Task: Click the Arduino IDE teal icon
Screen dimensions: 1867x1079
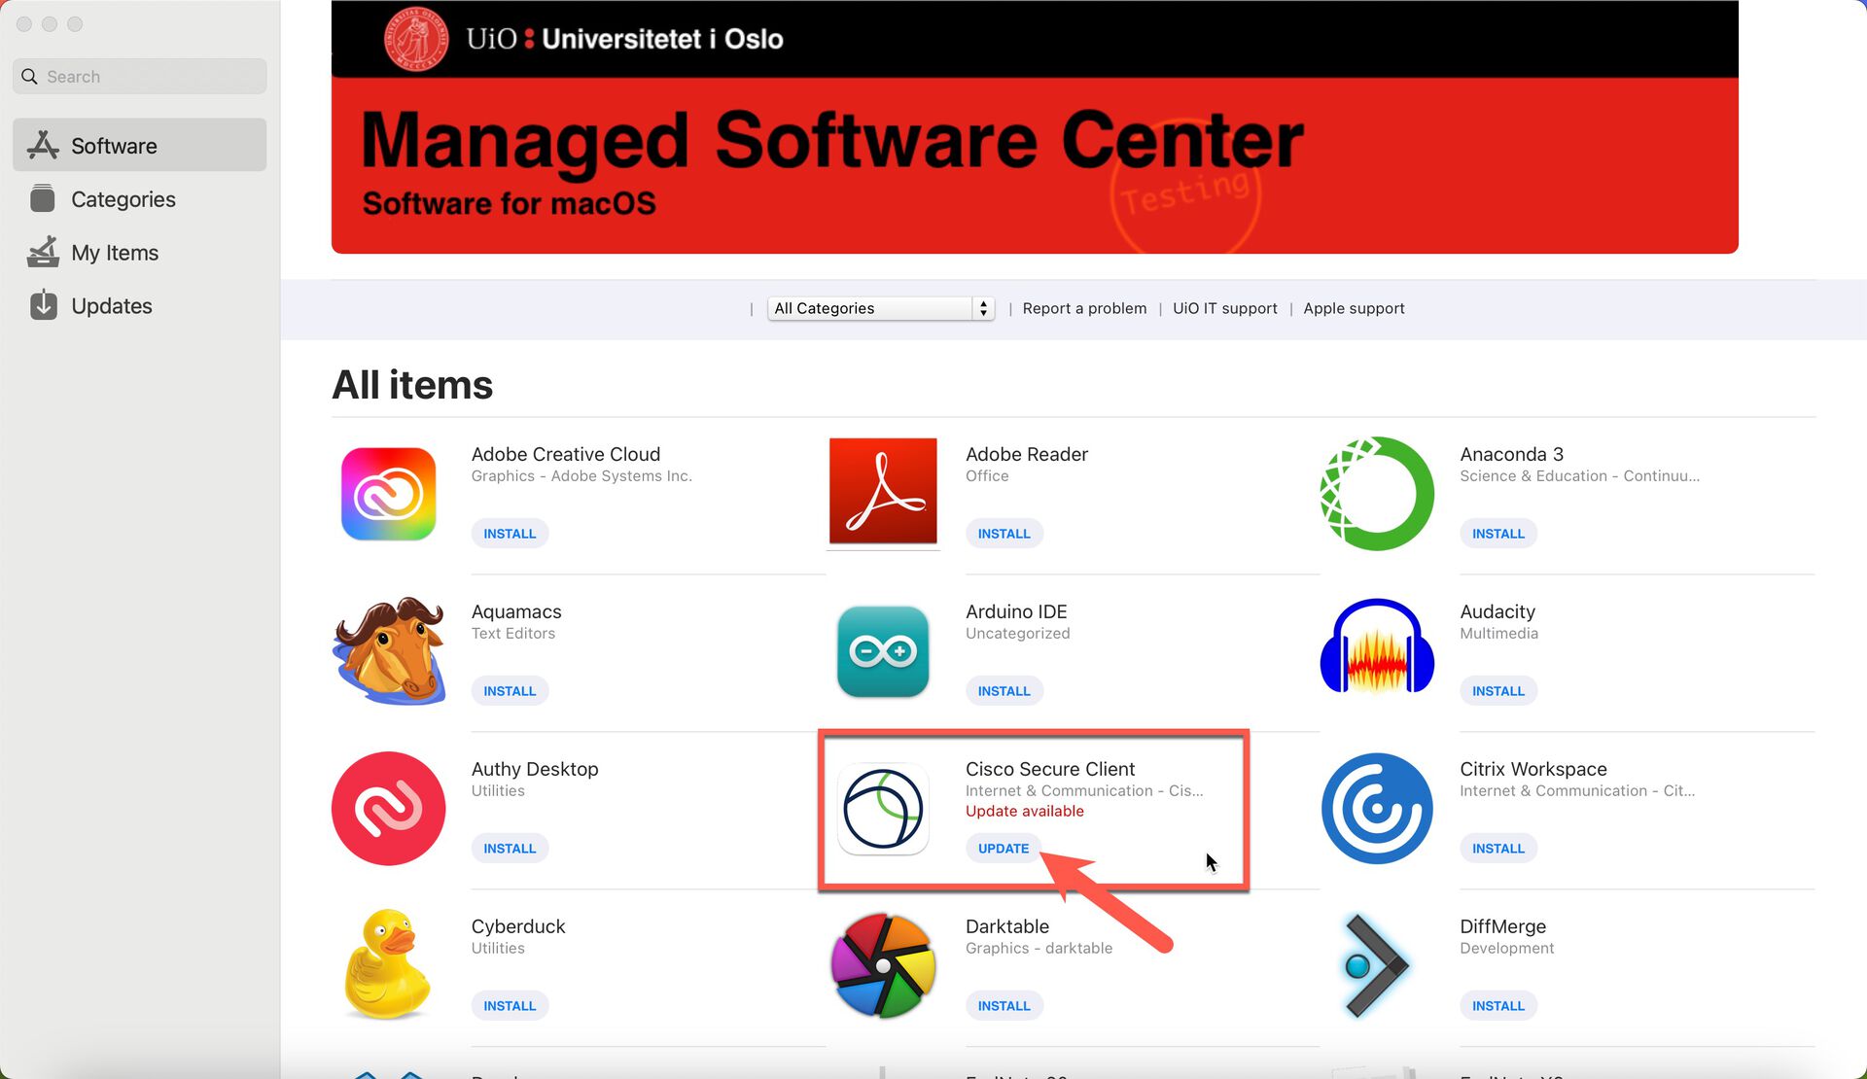Action: (883, 651)
